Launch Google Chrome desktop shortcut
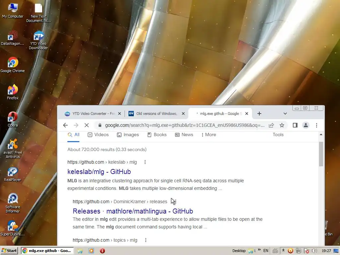 [13, 65]
